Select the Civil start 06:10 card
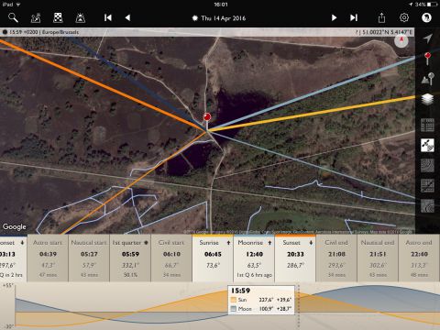 pos(171,258)
